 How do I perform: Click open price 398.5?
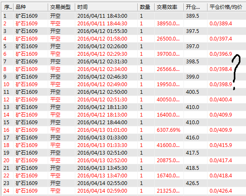(x=192, y=62)
